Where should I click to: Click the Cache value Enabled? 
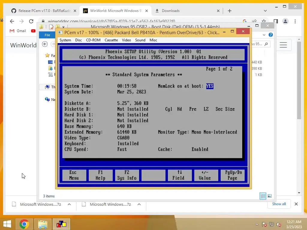[200, 149]
